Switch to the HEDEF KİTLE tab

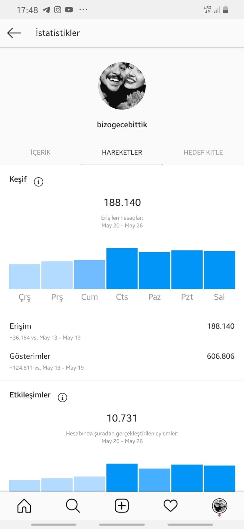(203, 152)
